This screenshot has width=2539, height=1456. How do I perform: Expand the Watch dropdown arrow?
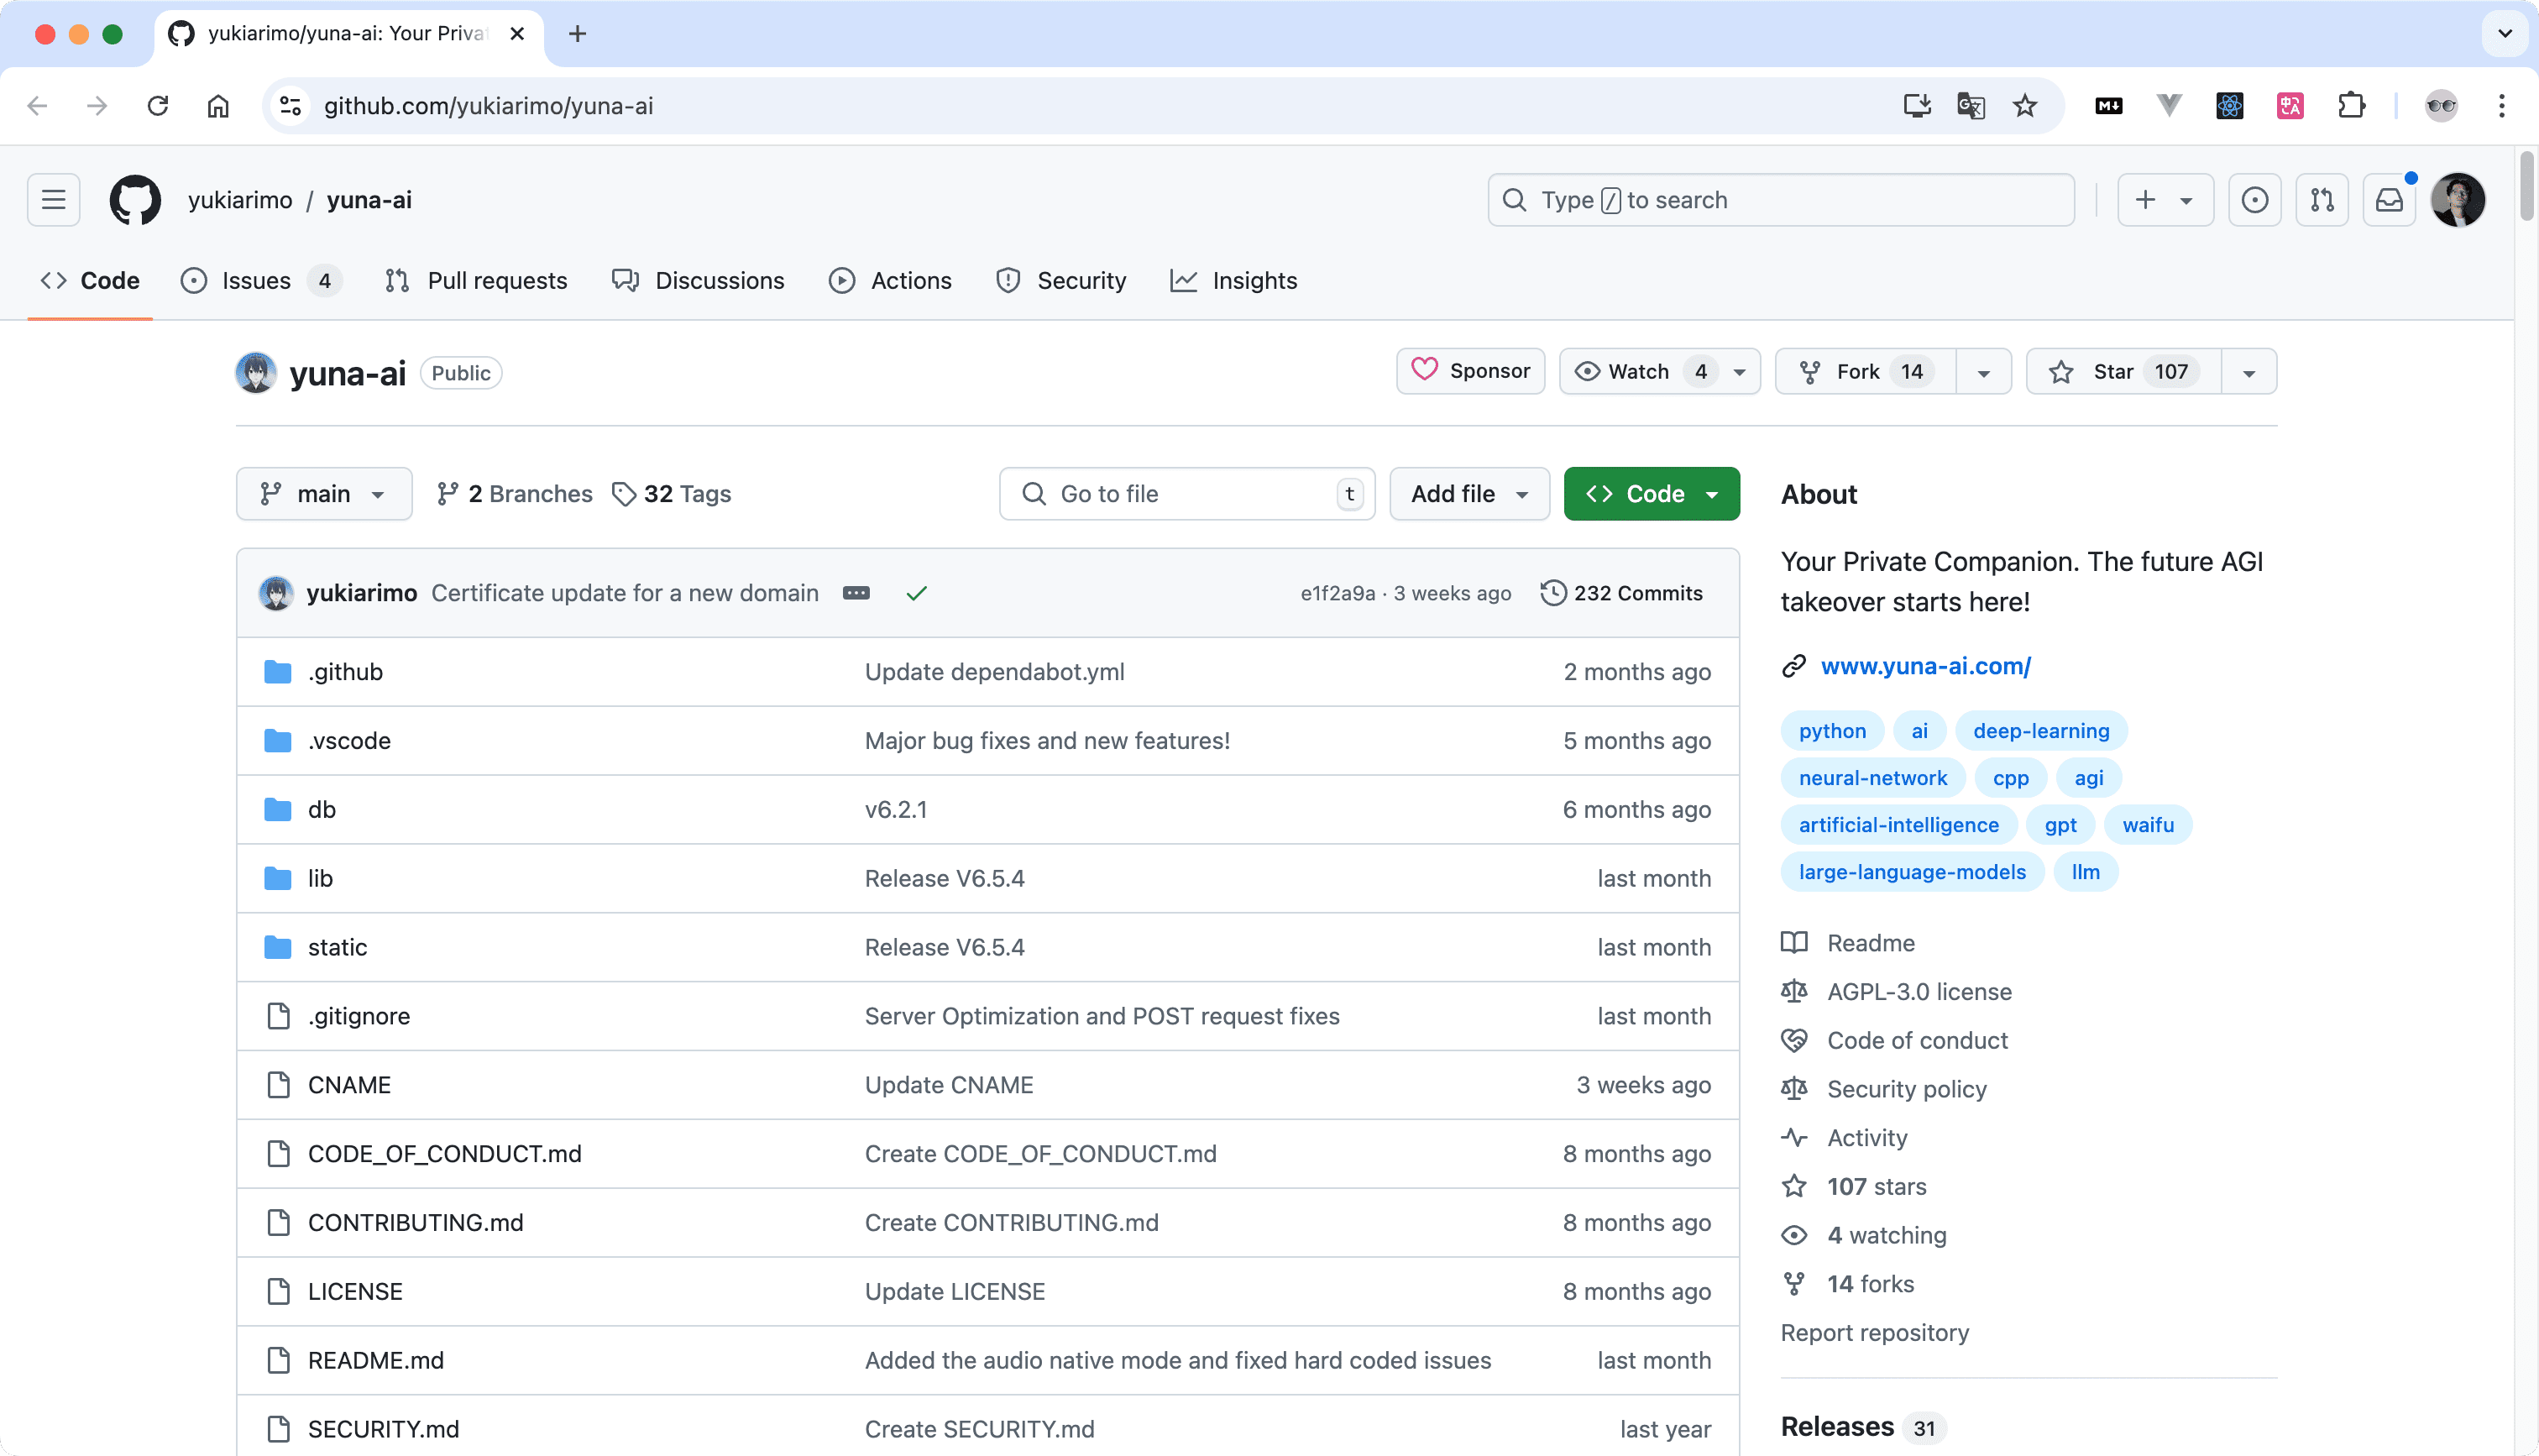tap(1741, 371)
